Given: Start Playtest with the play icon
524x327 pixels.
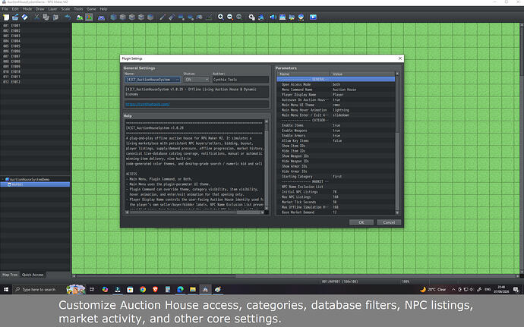Looking at the screenshot, I should click(x=313, y=17).
